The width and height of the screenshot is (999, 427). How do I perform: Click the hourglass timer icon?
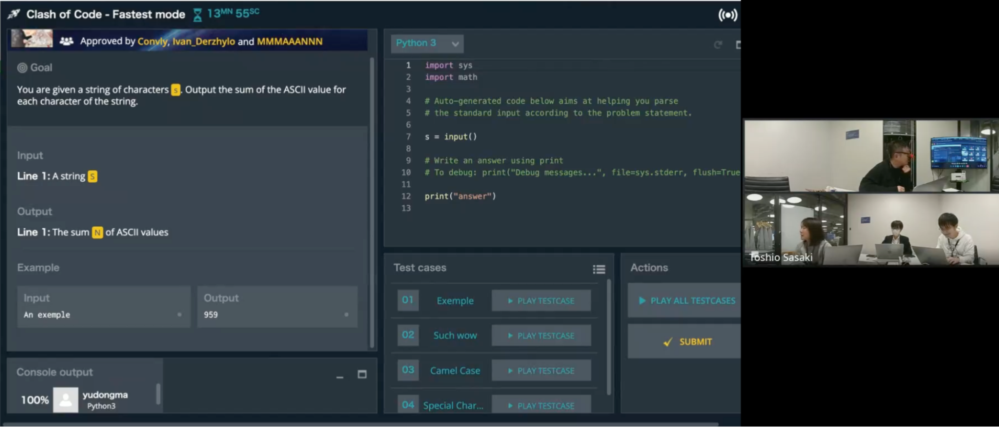click(x=197, y=15)
